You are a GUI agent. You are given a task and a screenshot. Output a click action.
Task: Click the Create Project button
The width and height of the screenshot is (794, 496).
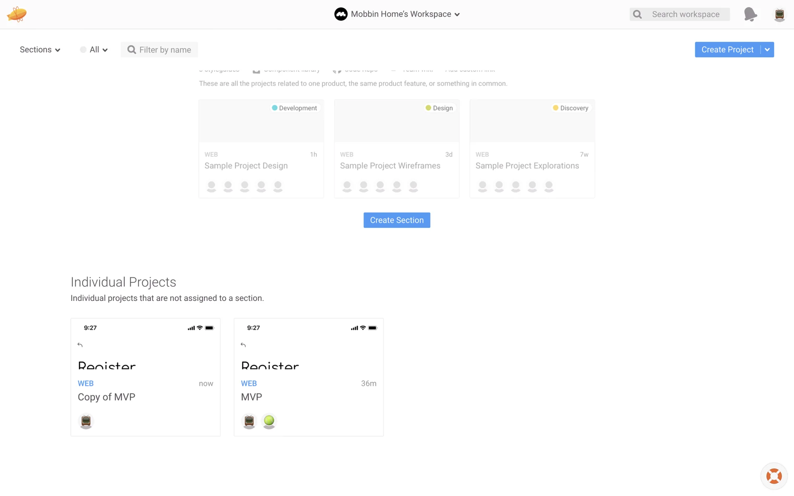[x=727, y=50]
